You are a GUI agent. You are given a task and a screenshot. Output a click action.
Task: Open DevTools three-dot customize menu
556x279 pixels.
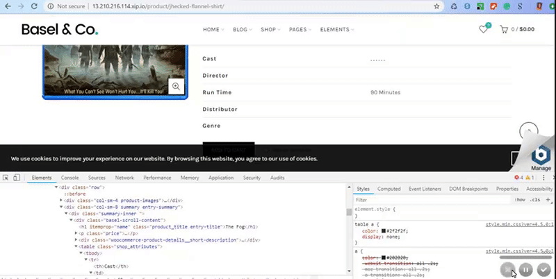(x=543, y=178)
